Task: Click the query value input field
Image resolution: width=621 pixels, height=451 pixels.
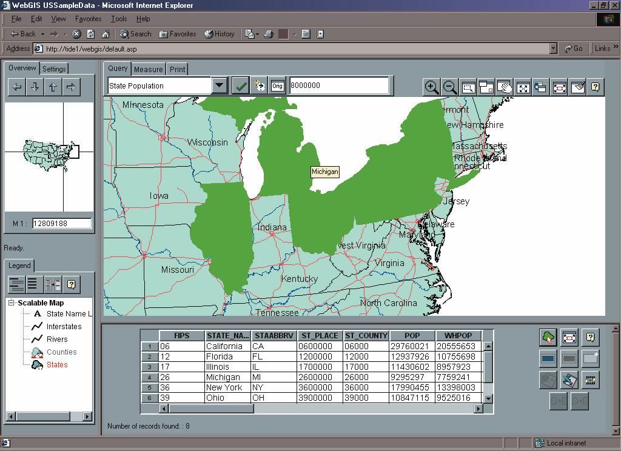Action: [x=338, y=86]
